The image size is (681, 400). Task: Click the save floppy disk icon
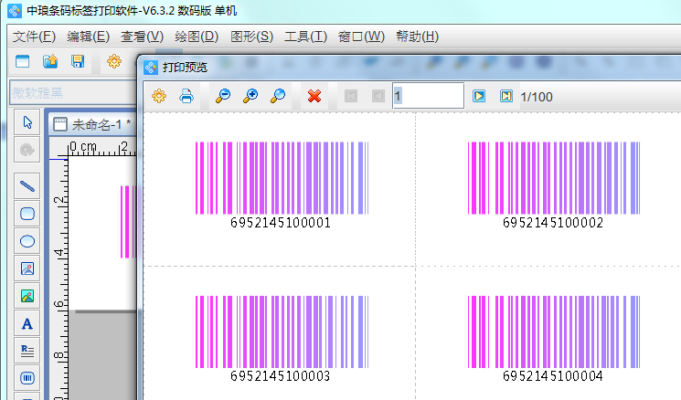point(78,62)
